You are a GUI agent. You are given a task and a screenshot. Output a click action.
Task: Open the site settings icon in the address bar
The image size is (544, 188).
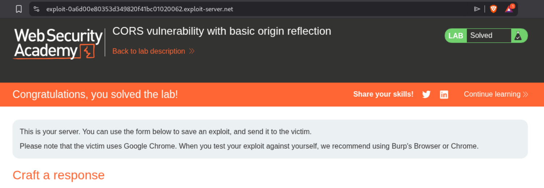coord(36,9)
